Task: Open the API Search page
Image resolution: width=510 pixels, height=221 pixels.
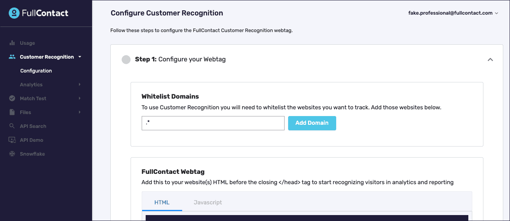Action: tap(33, 126)
